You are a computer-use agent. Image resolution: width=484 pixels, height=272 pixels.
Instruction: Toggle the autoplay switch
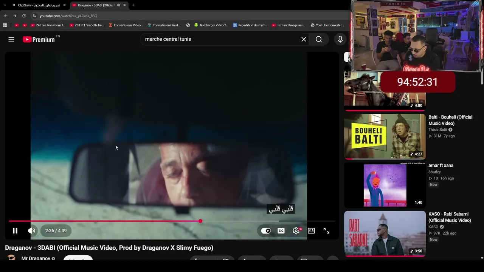pyautogui.click(x=266, y=231)
